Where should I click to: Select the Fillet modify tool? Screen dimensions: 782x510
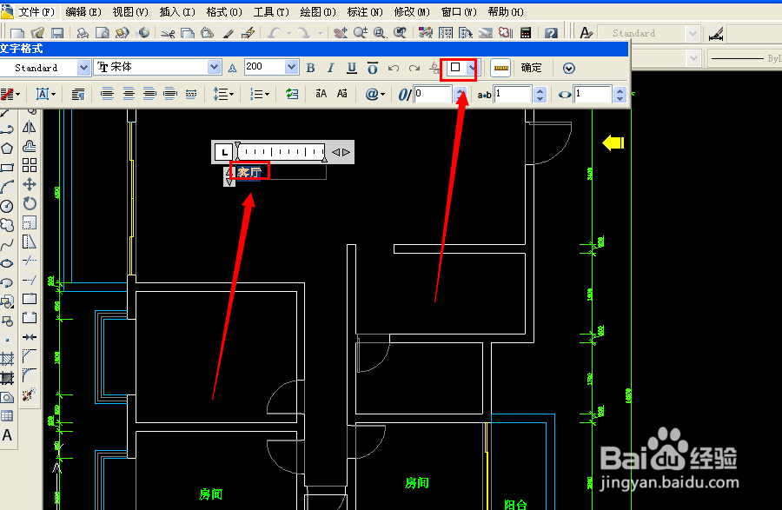pos(30,374)
